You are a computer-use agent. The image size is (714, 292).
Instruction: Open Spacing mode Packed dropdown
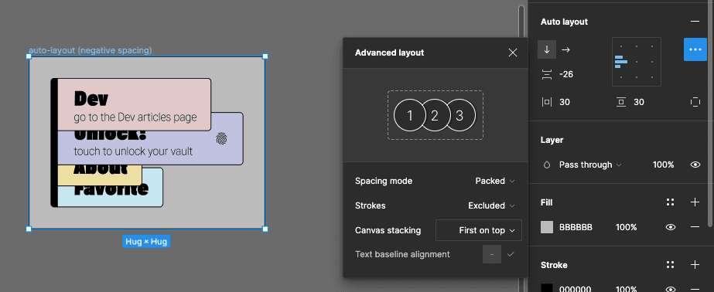pos(495,181)
